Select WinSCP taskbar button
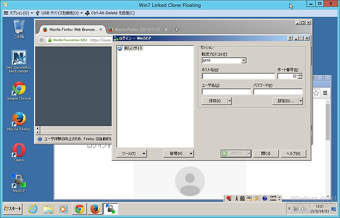This screenshot has width=340, height=218. pyautogui.click(x=110, y=209)
